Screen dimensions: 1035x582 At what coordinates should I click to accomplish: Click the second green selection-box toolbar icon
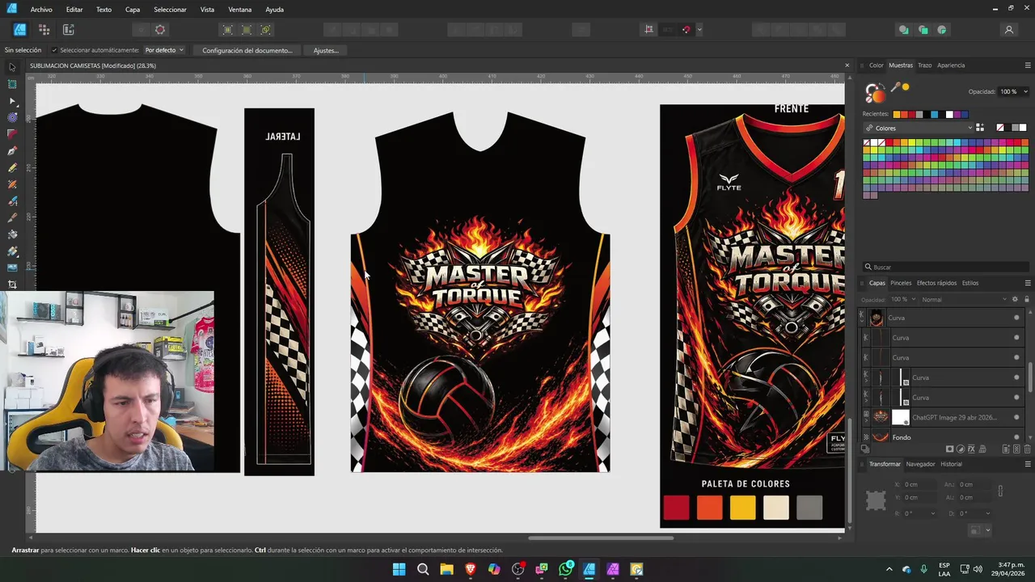click(x=247, y=30)
